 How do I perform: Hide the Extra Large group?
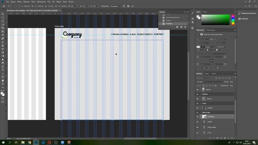pyautogui.click(x=198, y=112)
